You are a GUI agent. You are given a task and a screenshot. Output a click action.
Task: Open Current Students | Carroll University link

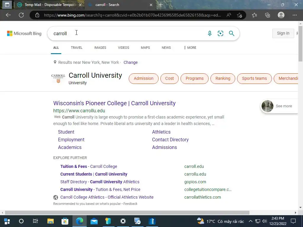[x=94, y=174]
